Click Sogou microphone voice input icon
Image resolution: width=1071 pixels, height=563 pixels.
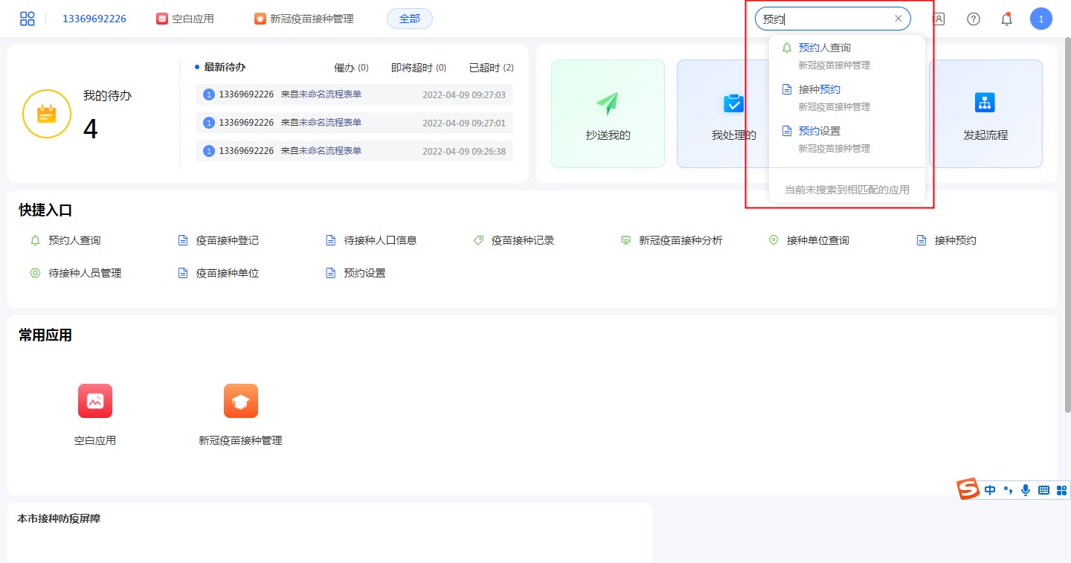coord(1026,489)
